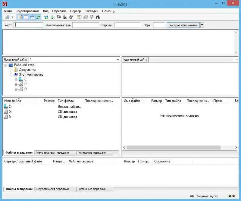The image size is (241, 201).
Task: Open the Локальный сайт path dropdown
Action: point(118,59)
